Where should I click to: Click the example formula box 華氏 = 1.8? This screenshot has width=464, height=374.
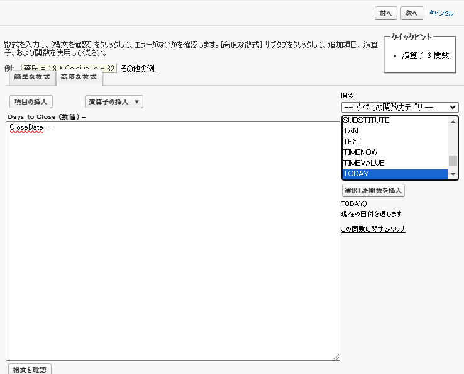click(x=69, y=68)
